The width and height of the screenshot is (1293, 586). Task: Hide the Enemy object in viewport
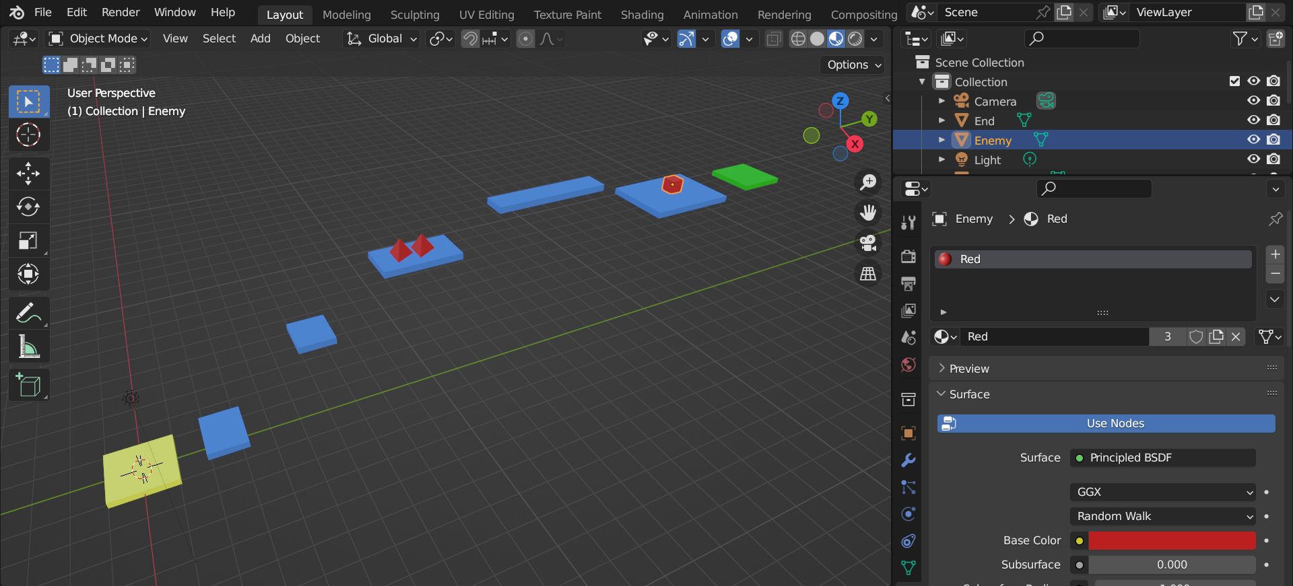click(1253, 140)
